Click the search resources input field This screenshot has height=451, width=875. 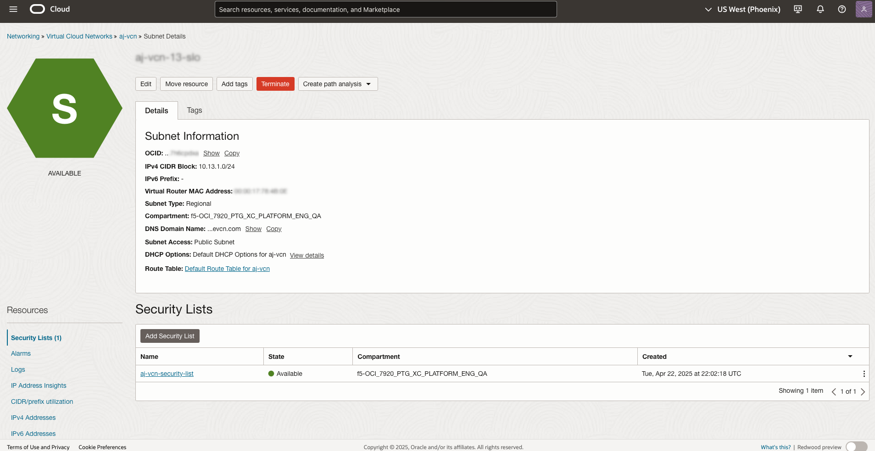(x=385, y=9)
